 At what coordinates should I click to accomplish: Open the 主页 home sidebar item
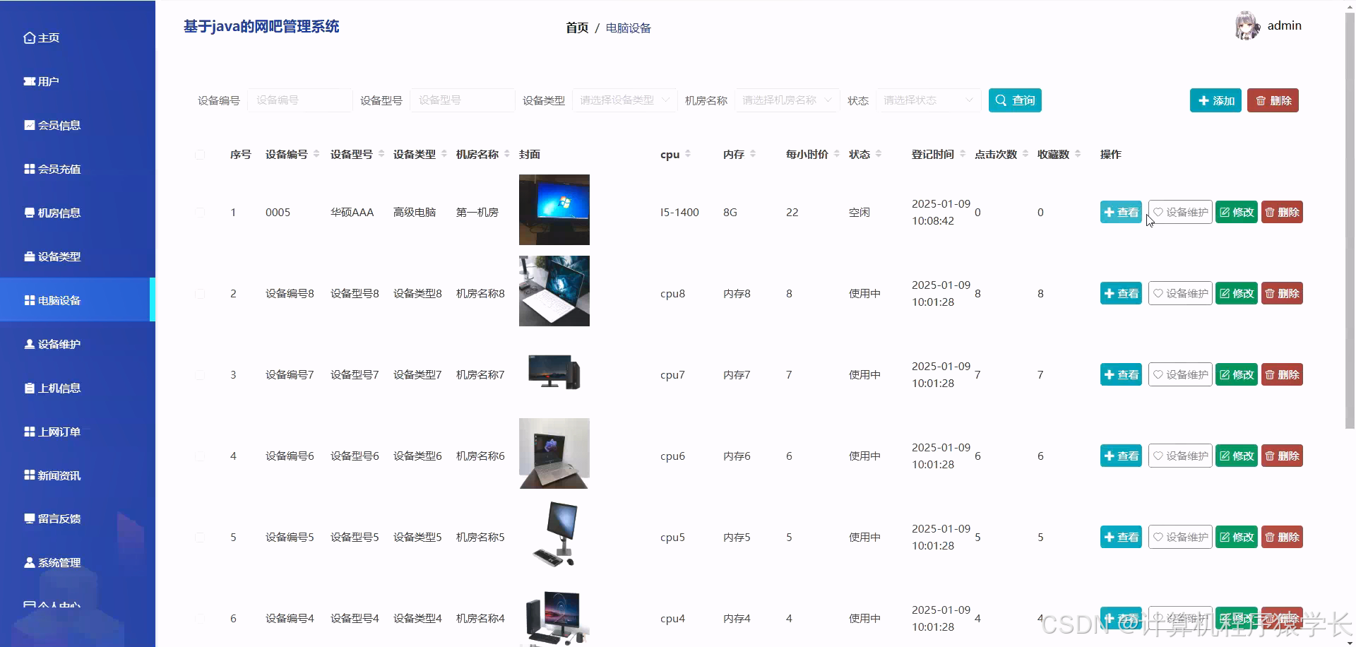click(x=41, y=37)
